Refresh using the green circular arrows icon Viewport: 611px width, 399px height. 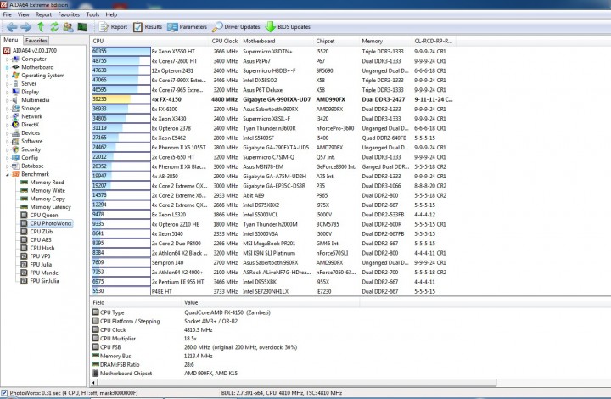pos(54,26)
